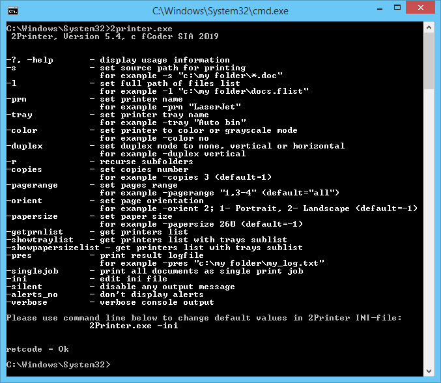441x383 pixels.
Task: Click the scrollbar up arrow
Action: tap(429, 28)
